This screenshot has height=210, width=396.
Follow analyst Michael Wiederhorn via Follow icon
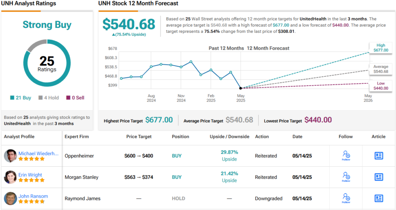coord(346,156)
